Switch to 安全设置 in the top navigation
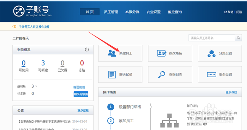This screenshot has width=247, height=130. click(153, 12)
